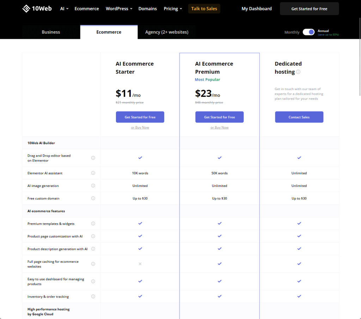Click 'or Buy Now' under Premium plan
The image size is (361, 319).
click(x=219, y=127)
